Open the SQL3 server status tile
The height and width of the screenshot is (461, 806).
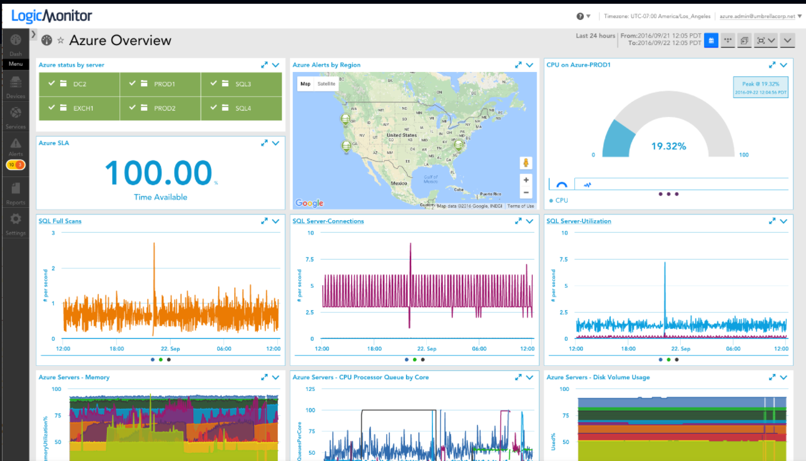coord(242,84)
